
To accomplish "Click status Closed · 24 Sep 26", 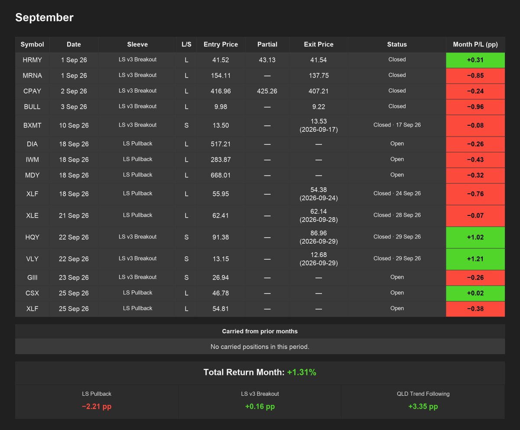I will tap(397, 194).
